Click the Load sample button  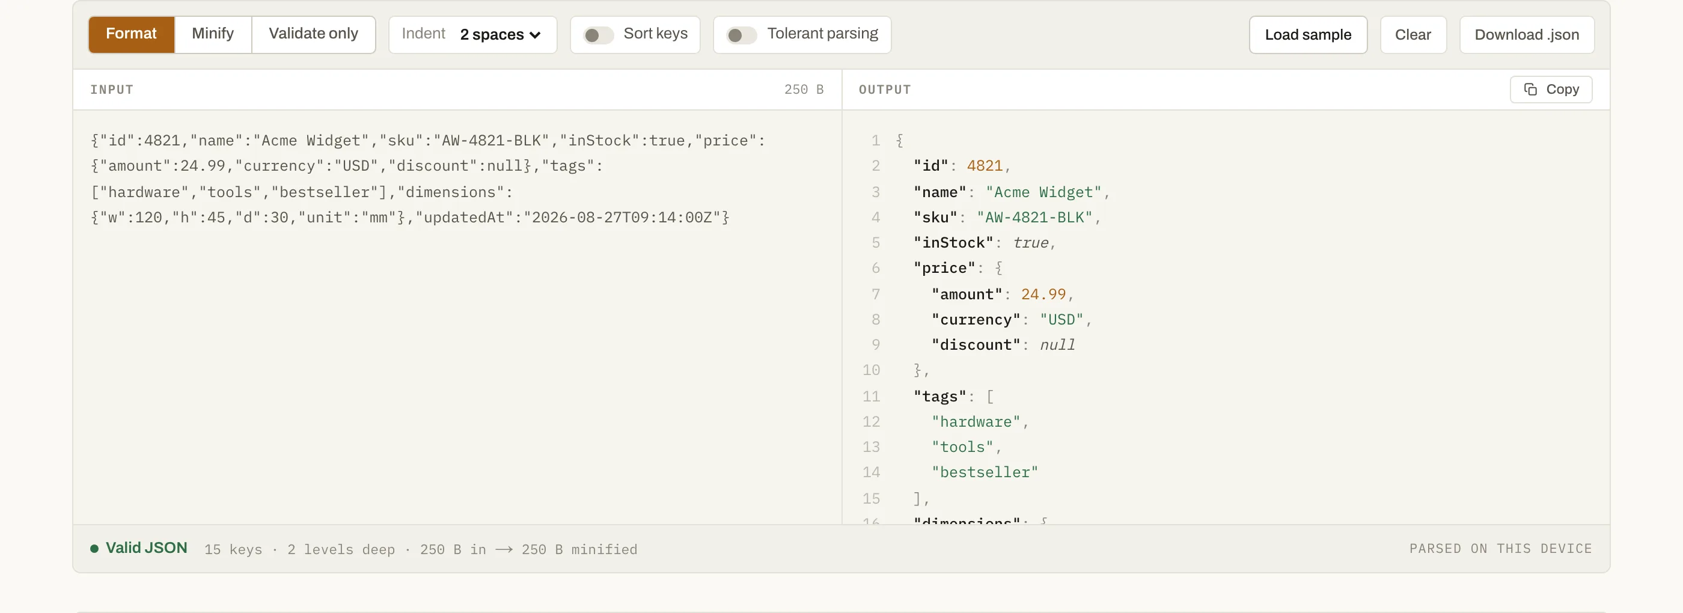pyautogui.click(x=1308, y=35)
